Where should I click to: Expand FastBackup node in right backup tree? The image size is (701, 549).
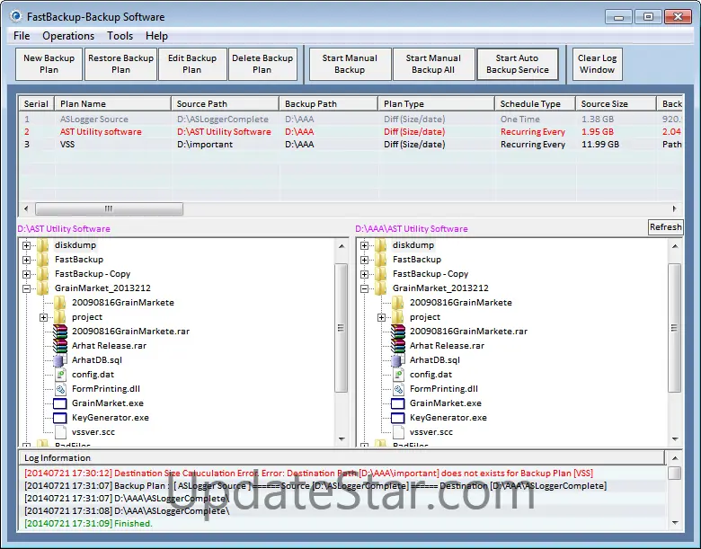click(364, 260)
